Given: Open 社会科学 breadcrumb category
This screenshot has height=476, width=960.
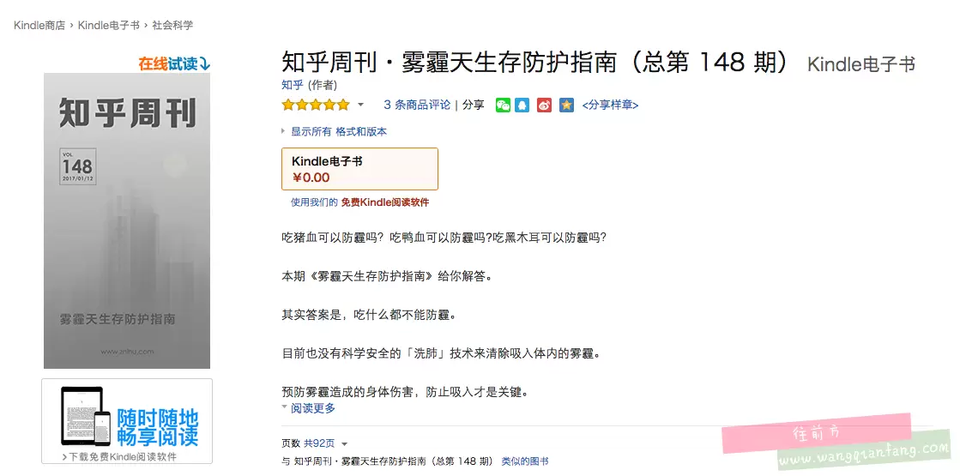Looking at the screenshot, I should pos(172,26).
